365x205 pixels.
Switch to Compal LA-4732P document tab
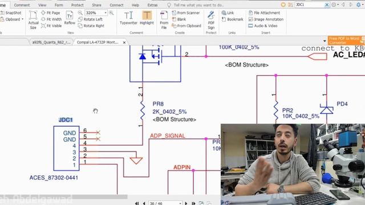pos(98,42)
